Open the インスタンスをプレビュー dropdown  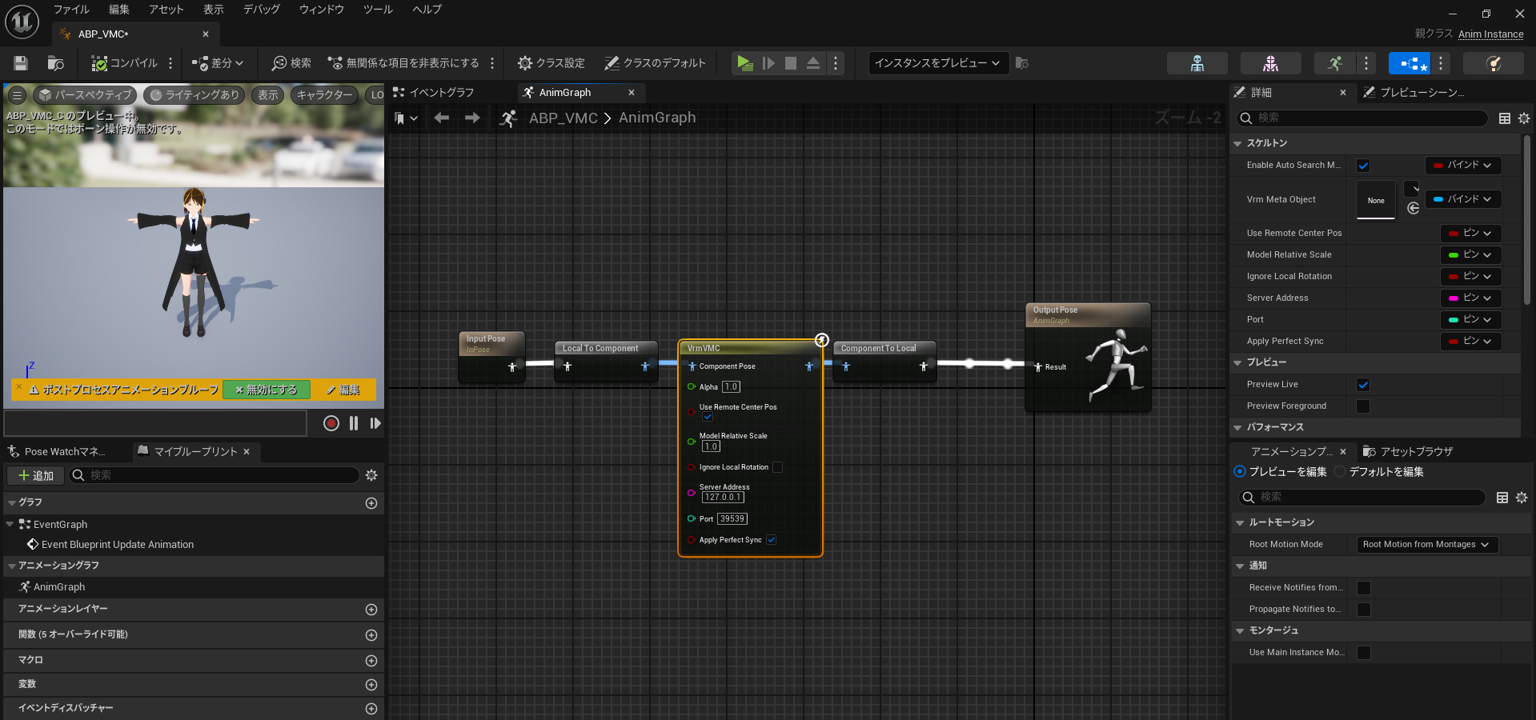(936, 63)
